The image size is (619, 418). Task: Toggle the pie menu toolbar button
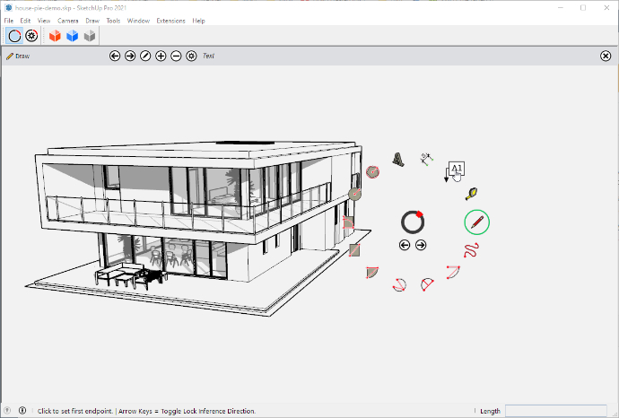click(x=14, y=36)
